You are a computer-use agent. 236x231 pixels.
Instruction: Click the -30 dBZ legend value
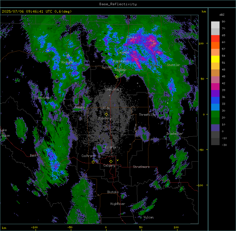(224, 145)
